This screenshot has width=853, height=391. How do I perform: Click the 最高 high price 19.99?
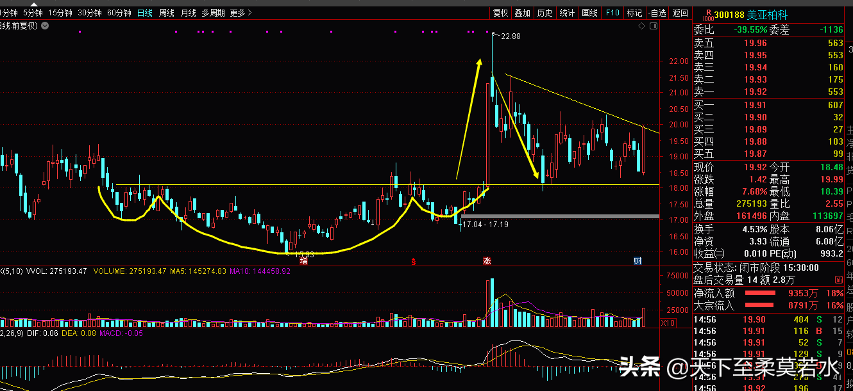pyautogui.click(x=831, y=180)
